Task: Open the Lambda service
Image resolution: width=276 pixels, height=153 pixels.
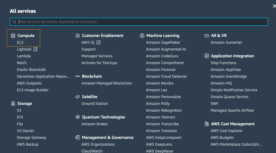Action: coord(24,56)
